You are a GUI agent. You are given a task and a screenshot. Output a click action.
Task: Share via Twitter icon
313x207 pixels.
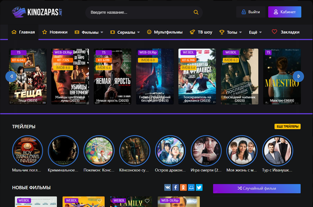click(x=199, y=187)
